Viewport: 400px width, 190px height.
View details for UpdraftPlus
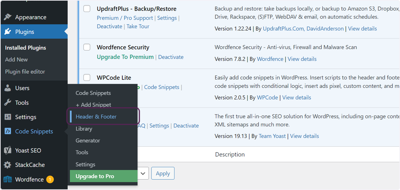tap(363, 29)
